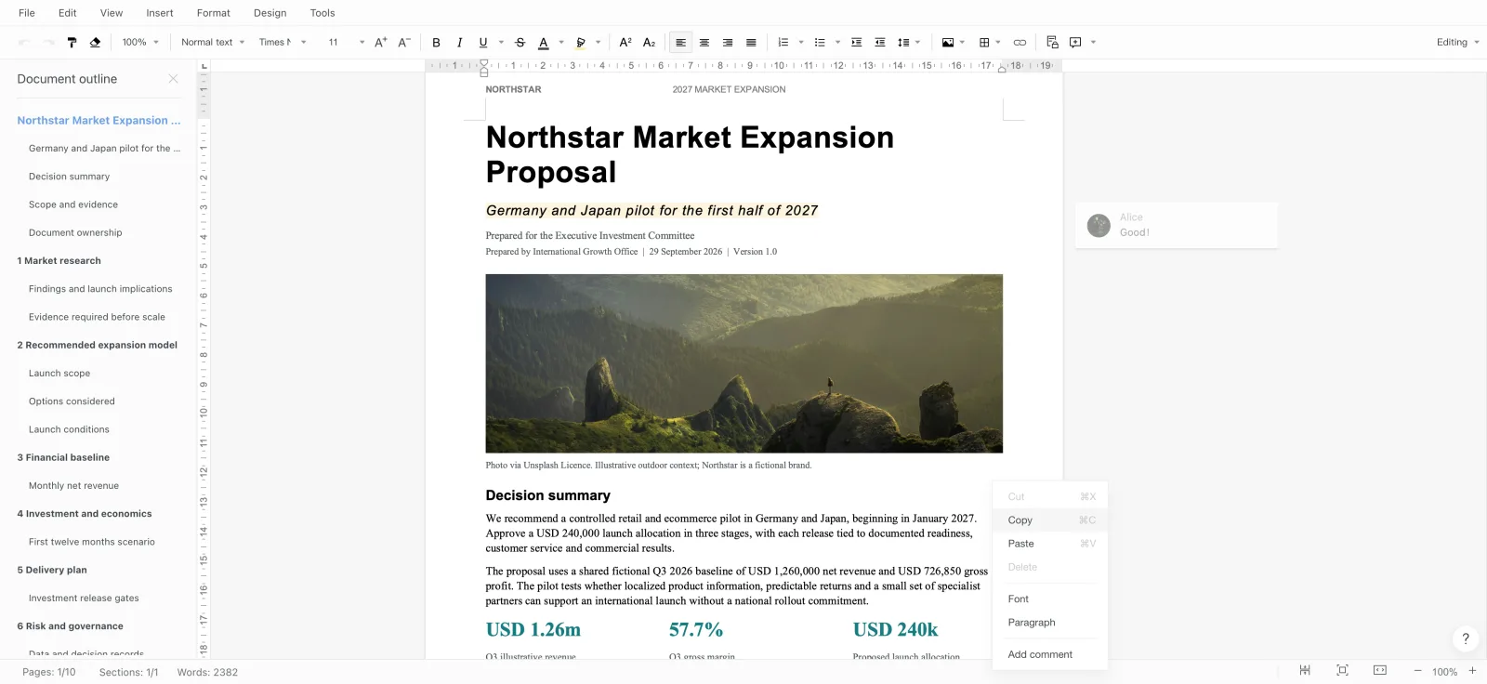Open the Insert menu
This screenshot has height=684, width=1487.
click(x=160, y=13)
